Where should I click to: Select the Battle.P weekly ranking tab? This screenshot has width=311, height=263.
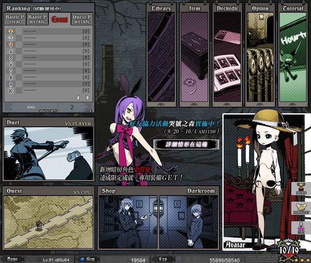click(x=37, y=19)
